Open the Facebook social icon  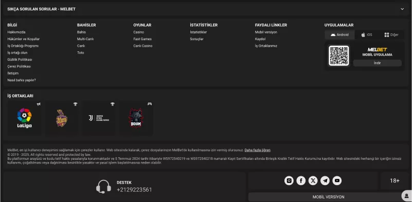click(x=301, y=180)
